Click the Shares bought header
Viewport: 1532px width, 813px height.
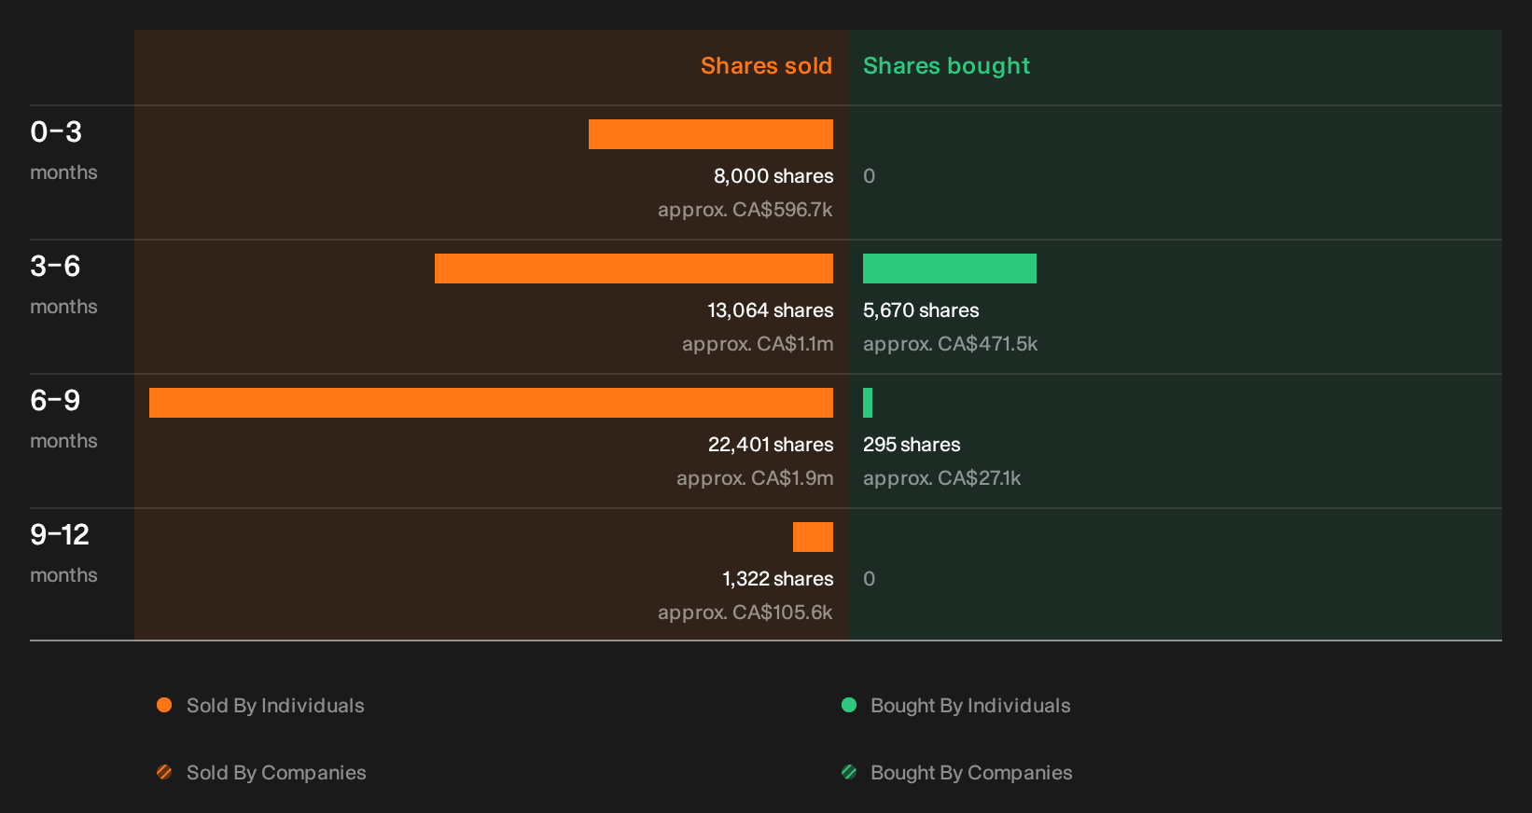click(x=946, y=66)
